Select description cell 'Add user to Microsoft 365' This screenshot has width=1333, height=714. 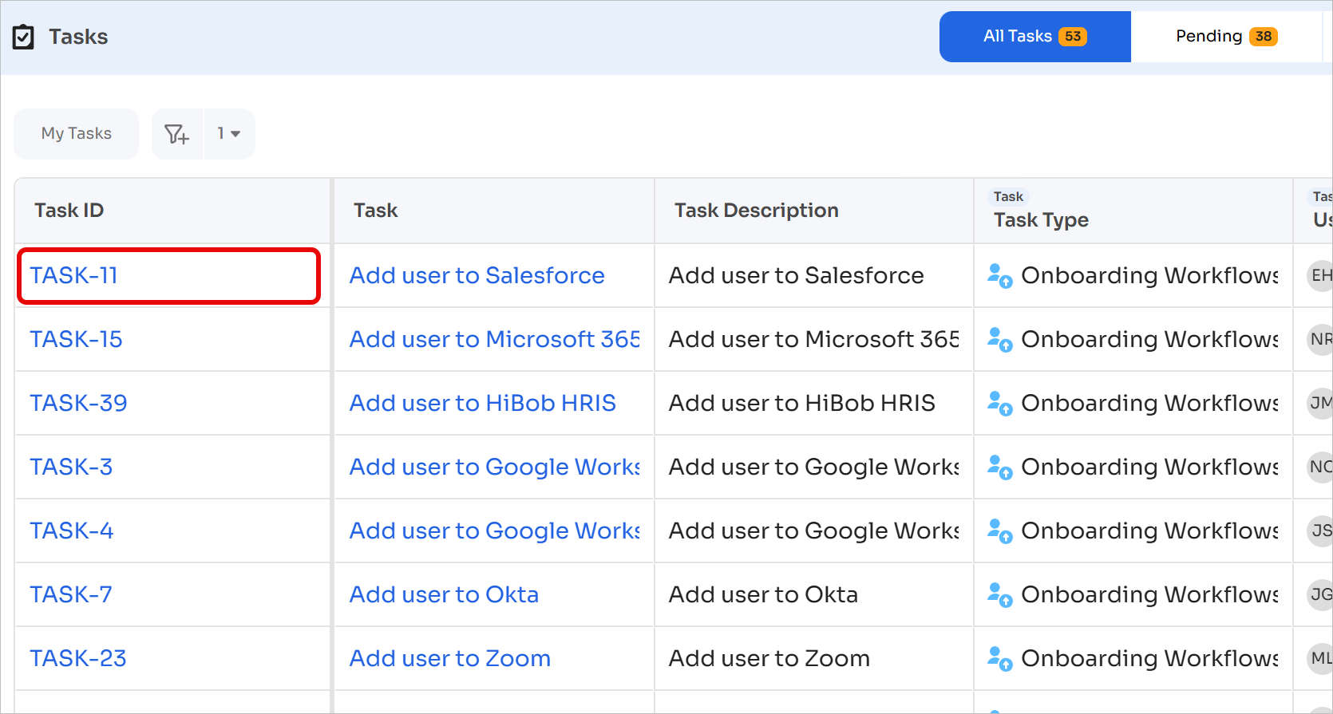[814, 339]
